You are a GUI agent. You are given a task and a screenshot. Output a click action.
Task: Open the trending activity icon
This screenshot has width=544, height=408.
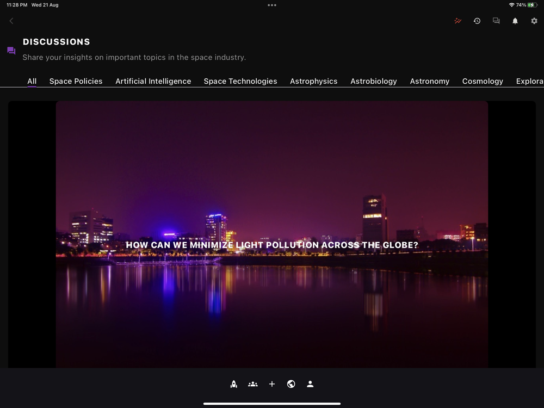458,21
